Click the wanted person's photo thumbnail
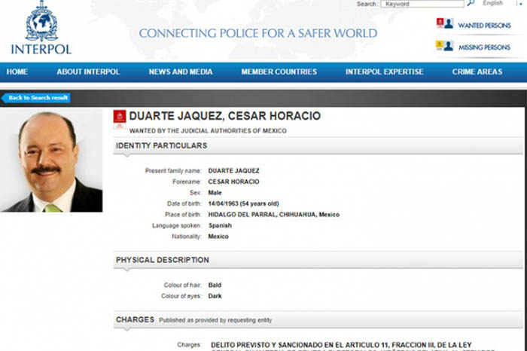This screenshot has height=351, width=527. (x=51, y=162)
